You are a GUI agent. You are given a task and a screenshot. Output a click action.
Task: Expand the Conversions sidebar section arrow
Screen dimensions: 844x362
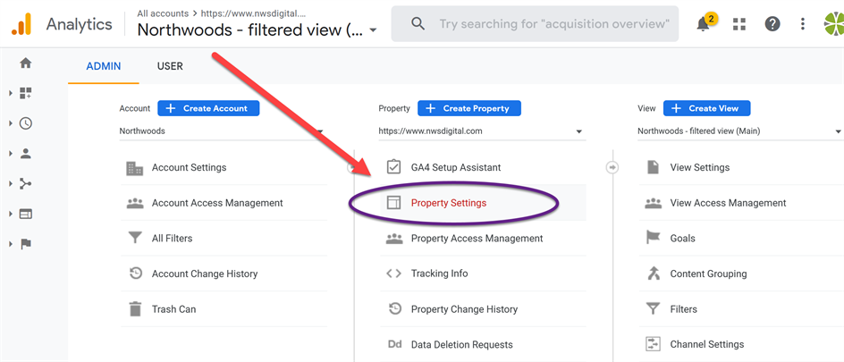coord(10,244)
